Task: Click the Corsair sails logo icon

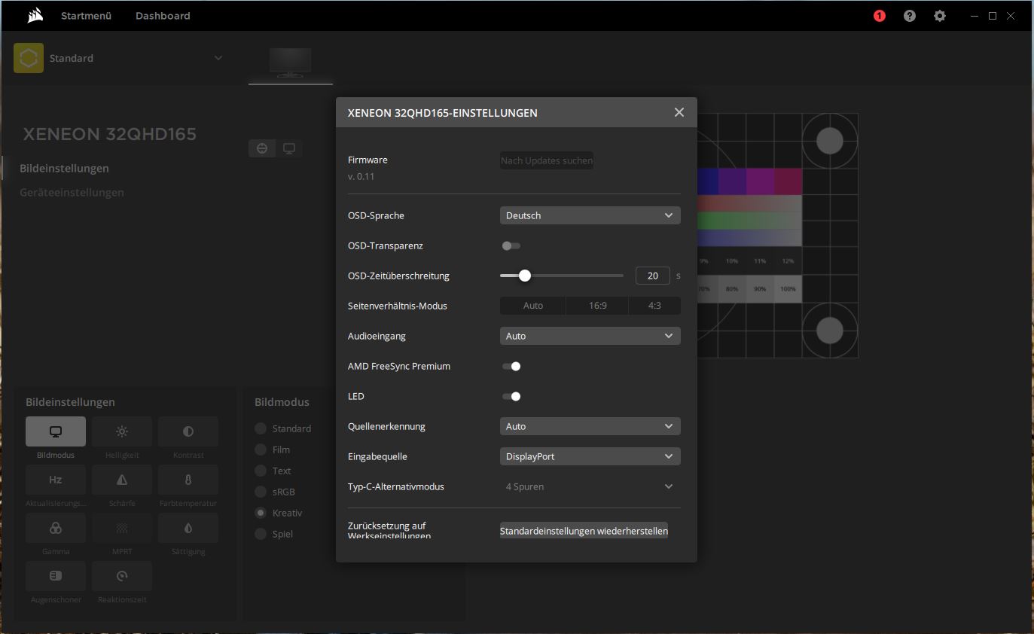Action: click(35, 15)
